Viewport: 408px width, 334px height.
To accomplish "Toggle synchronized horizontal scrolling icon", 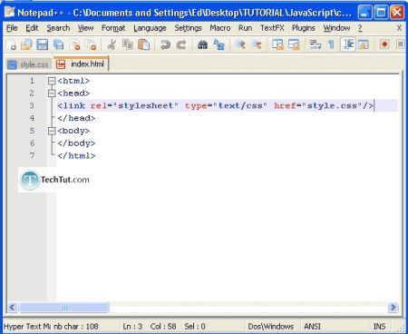I will (x=294, y=44).
